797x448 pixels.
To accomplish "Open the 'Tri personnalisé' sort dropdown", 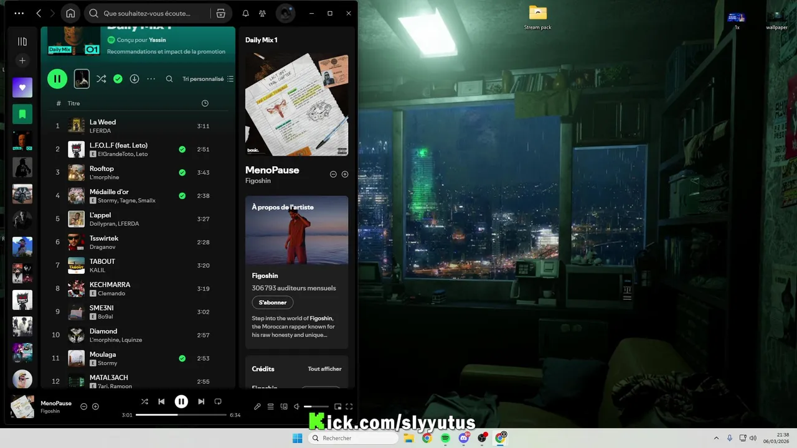I will pos(208,79).
